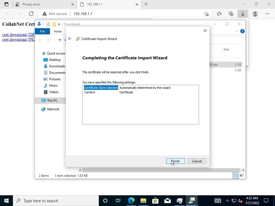Open File Explorer from the taskbar
Viewport: 275px width, 206px height.
pyautogui.click(x=143, y=201)
